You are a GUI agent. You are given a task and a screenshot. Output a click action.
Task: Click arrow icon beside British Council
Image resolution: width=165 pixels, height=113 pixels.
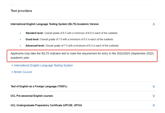12,72
